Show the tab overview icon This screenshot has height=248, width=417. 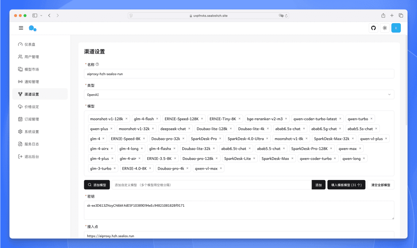(401, 15)
